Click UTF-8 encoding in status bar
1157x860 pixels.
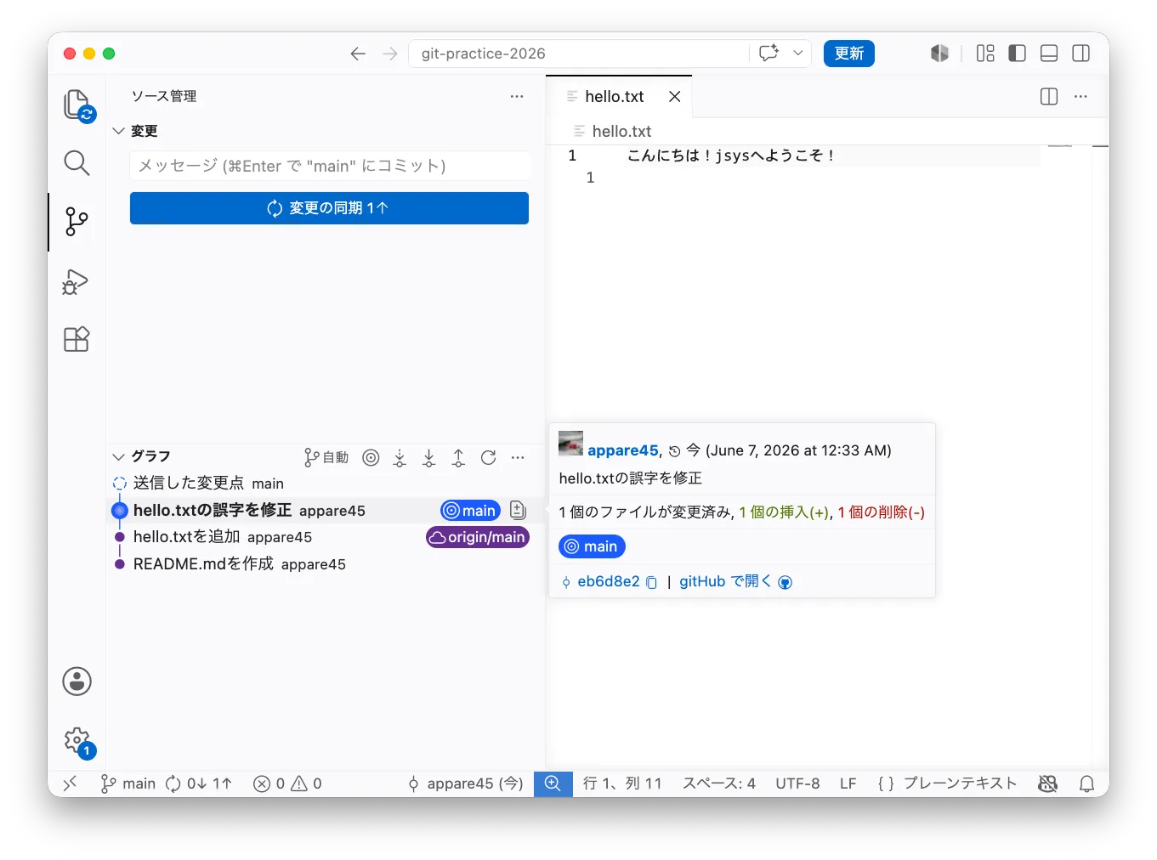pos(797,784)
